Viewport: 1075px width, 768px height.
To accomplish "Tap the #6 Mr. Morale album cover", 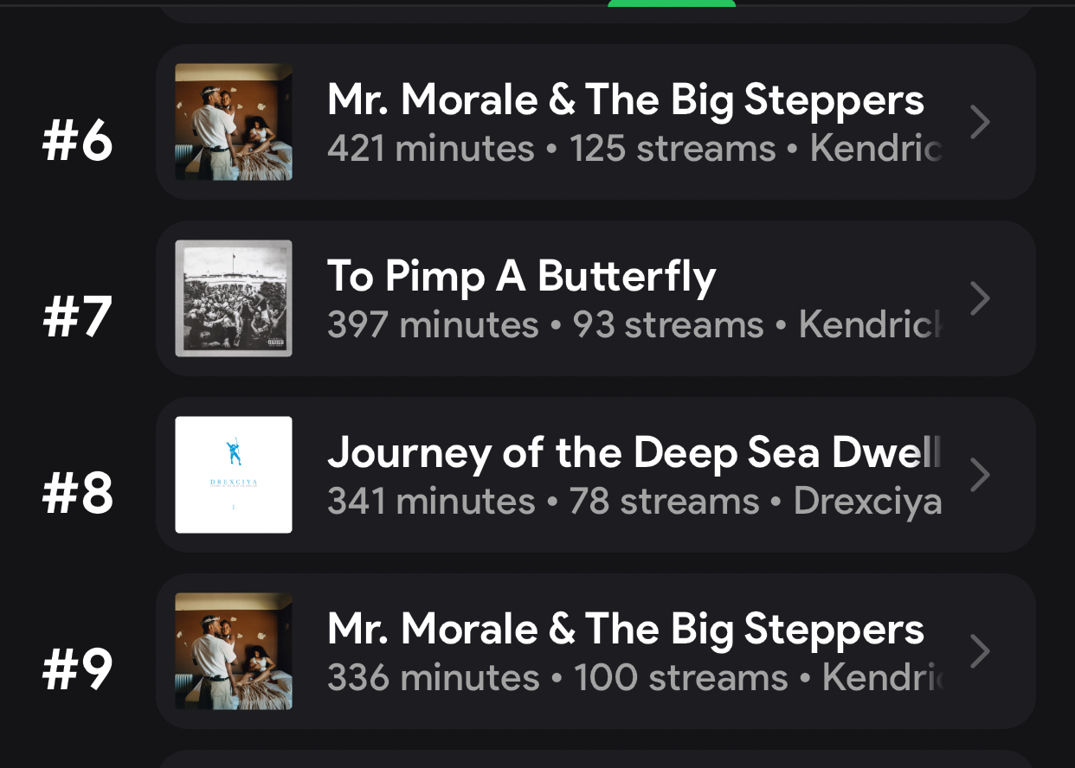I will pyautogui.click(x=234, y=122).
